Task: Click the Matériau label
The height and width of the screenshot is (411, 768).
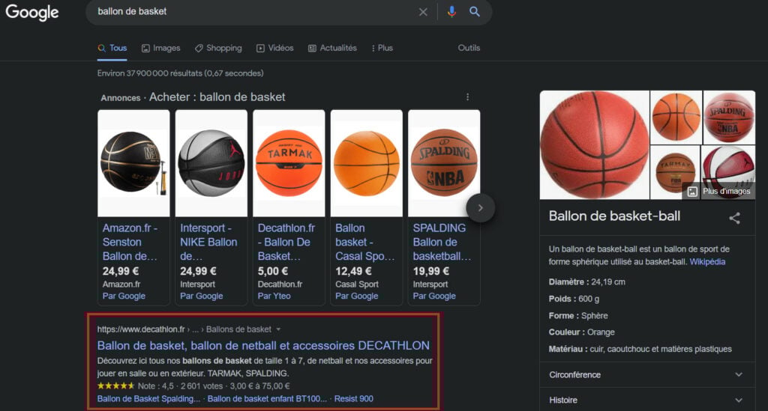Action: coord(568,349)
